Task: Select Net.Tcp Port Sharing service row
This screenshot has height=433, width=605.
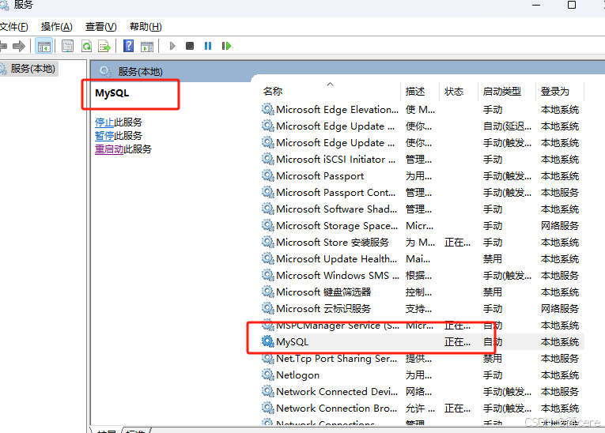Action: (x=422, y=359)
